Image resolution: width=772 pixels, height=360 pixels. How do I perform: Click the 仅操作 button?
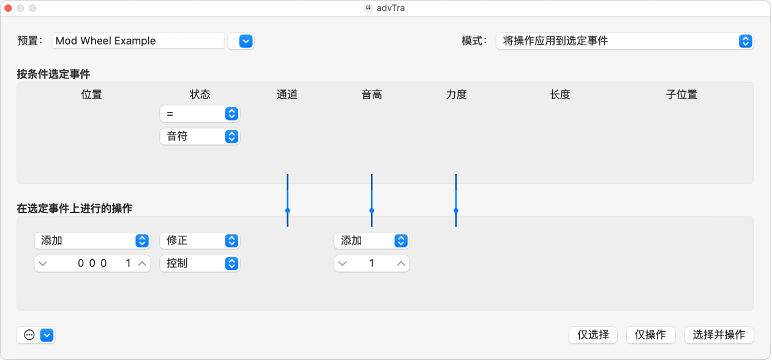pos(650,335)
